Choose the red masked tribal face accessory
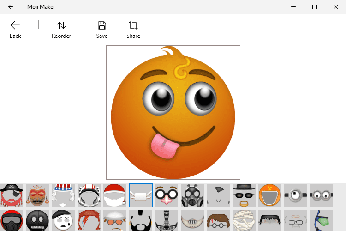The width and height of the screenshot is (346, 231). [x=37, y=195]
